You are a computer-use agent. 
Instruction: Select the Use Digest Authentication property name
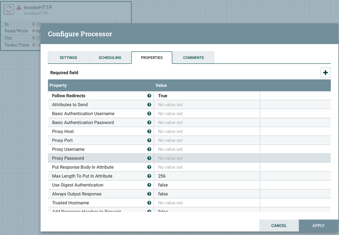click(78, 185)
